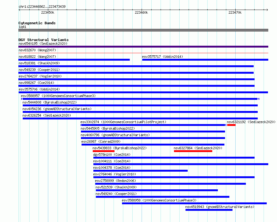The image size is (277, 222).
Task: Click the 223450k ruler position label
Action: pyautogui.click(x=48, y=12)
